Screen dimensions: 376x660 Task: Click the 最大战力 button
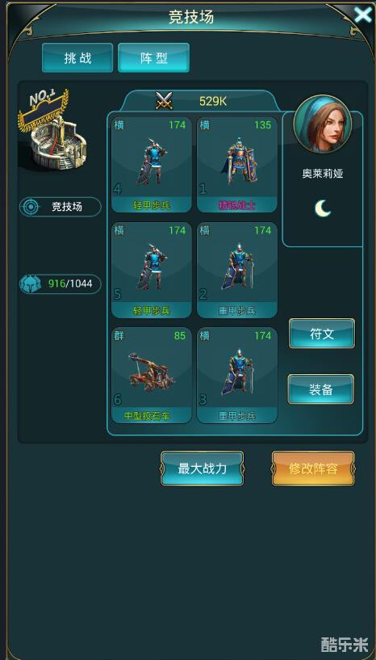[x=203, y=469]
